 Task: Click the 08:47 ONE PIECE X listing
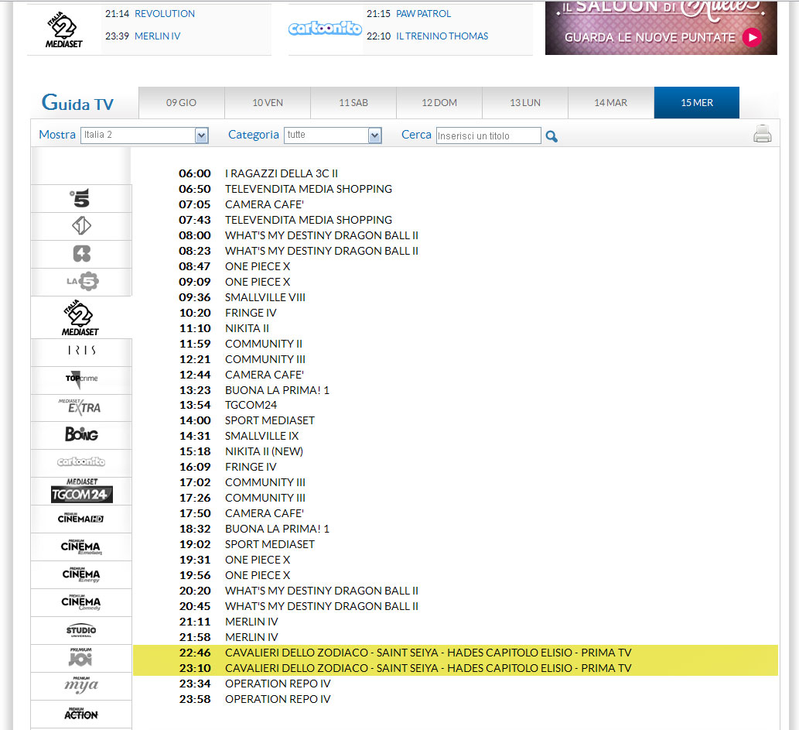tap(258, 266)
